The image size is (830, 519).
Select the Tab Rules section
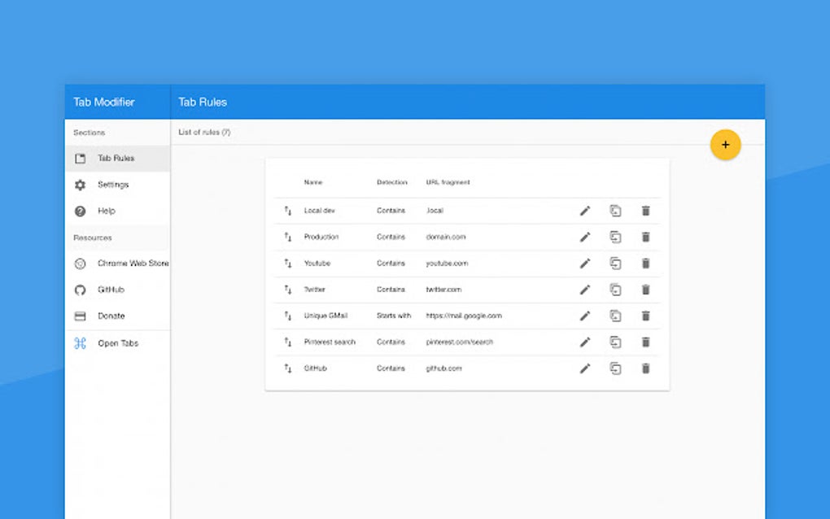114,158
